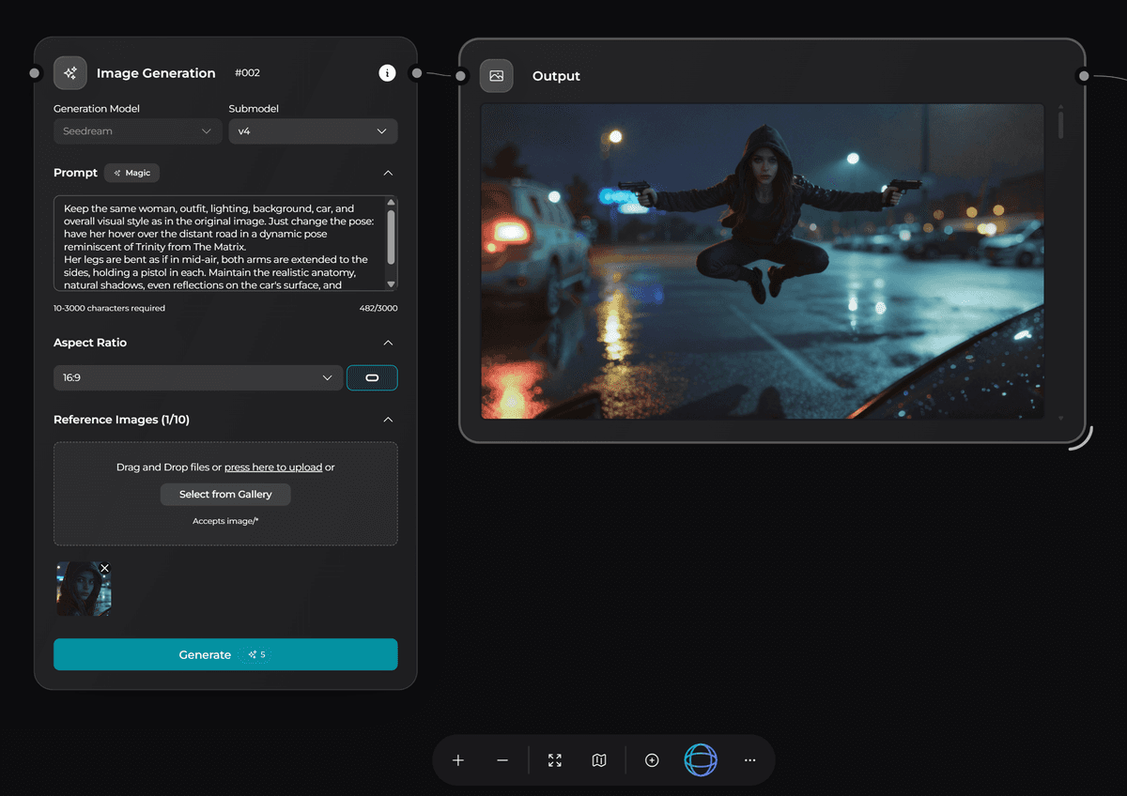Open the info icon on Image Generation node
1127x796 pixels.
click(387, 73)
